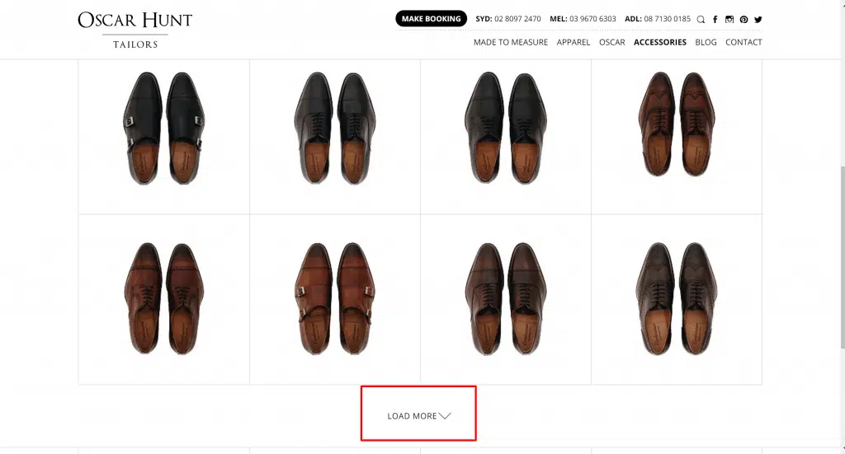This screenshot has height=454, width=845.
Task: Navigate to the Blog page
Action: (x=706, y=42)
